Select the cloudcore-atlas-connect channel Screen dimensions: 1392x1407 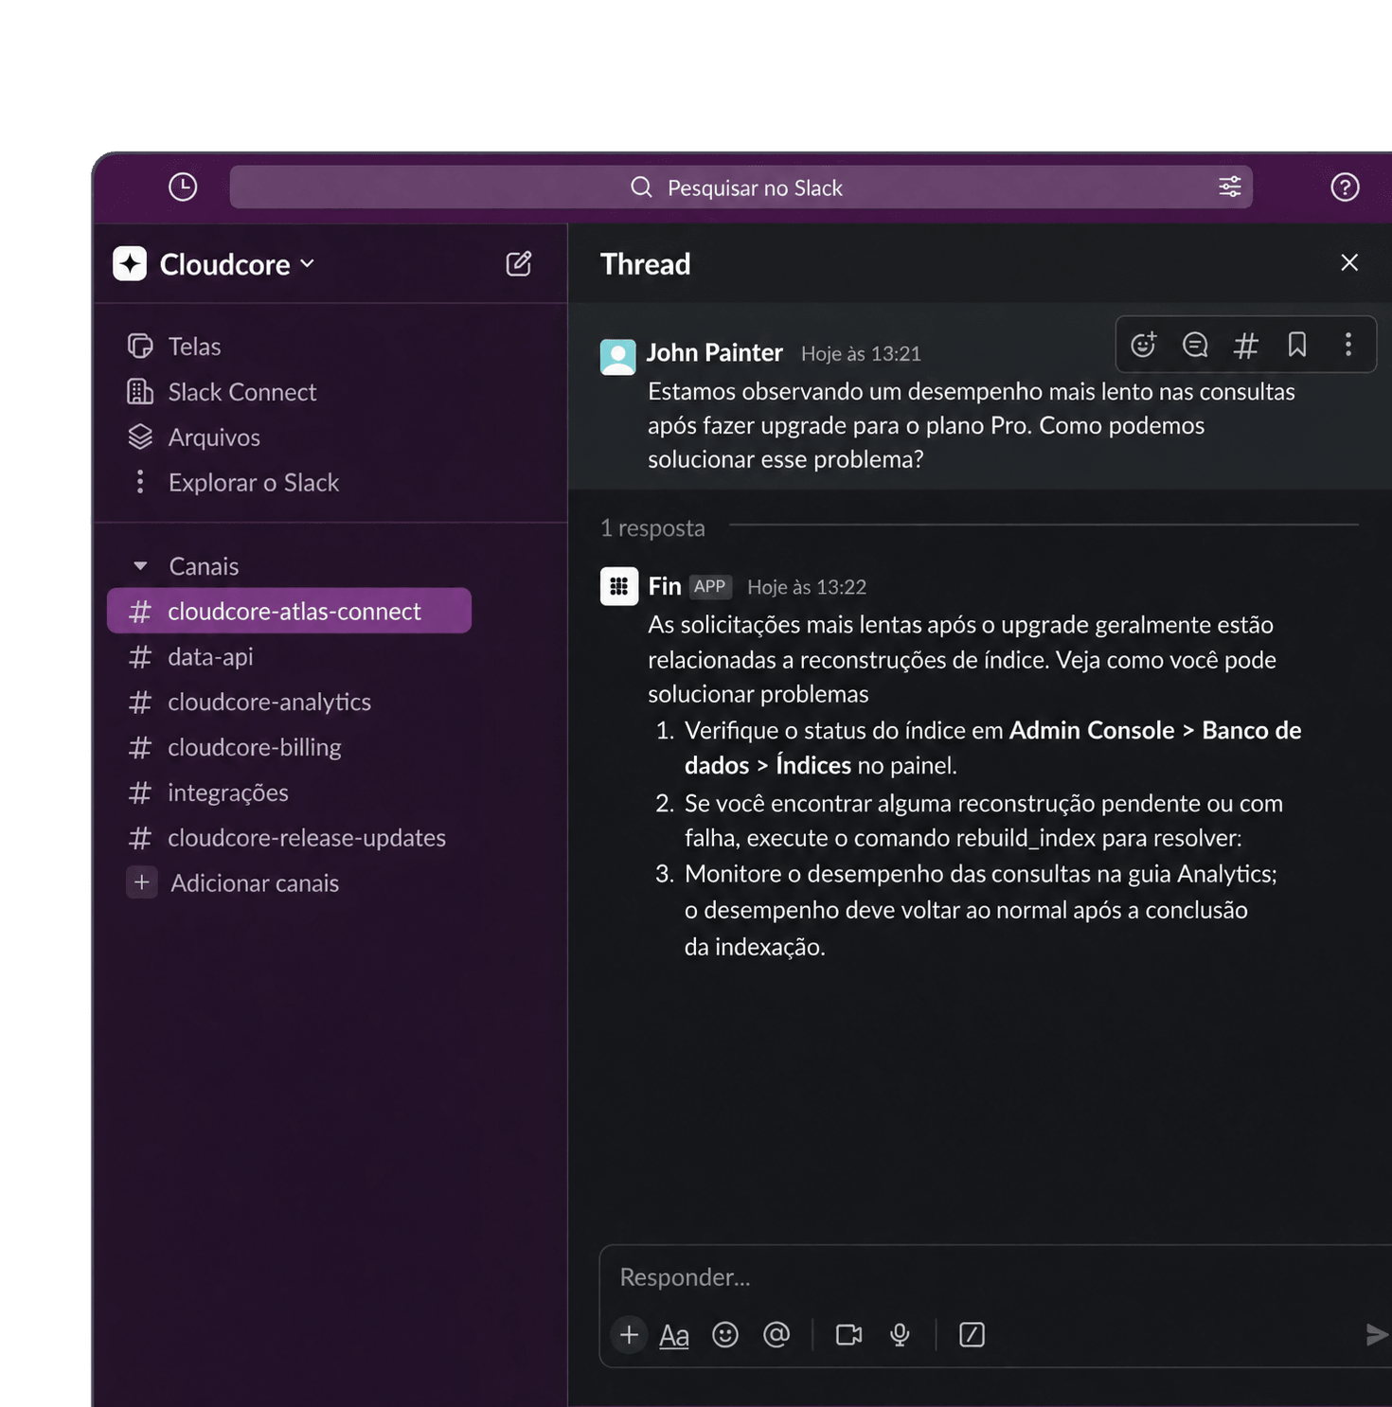tap(290, 611)
